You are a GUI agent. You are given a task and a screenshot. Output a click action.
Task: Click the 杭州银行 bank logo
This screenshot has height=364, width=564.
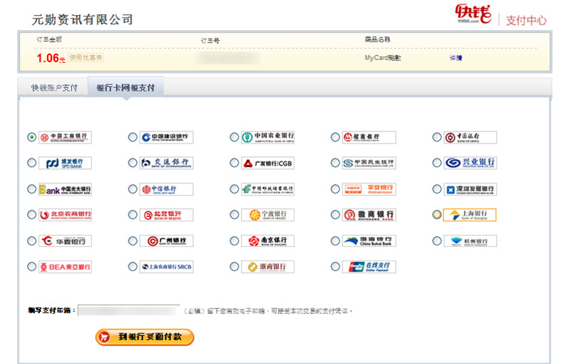pos(470,241)
